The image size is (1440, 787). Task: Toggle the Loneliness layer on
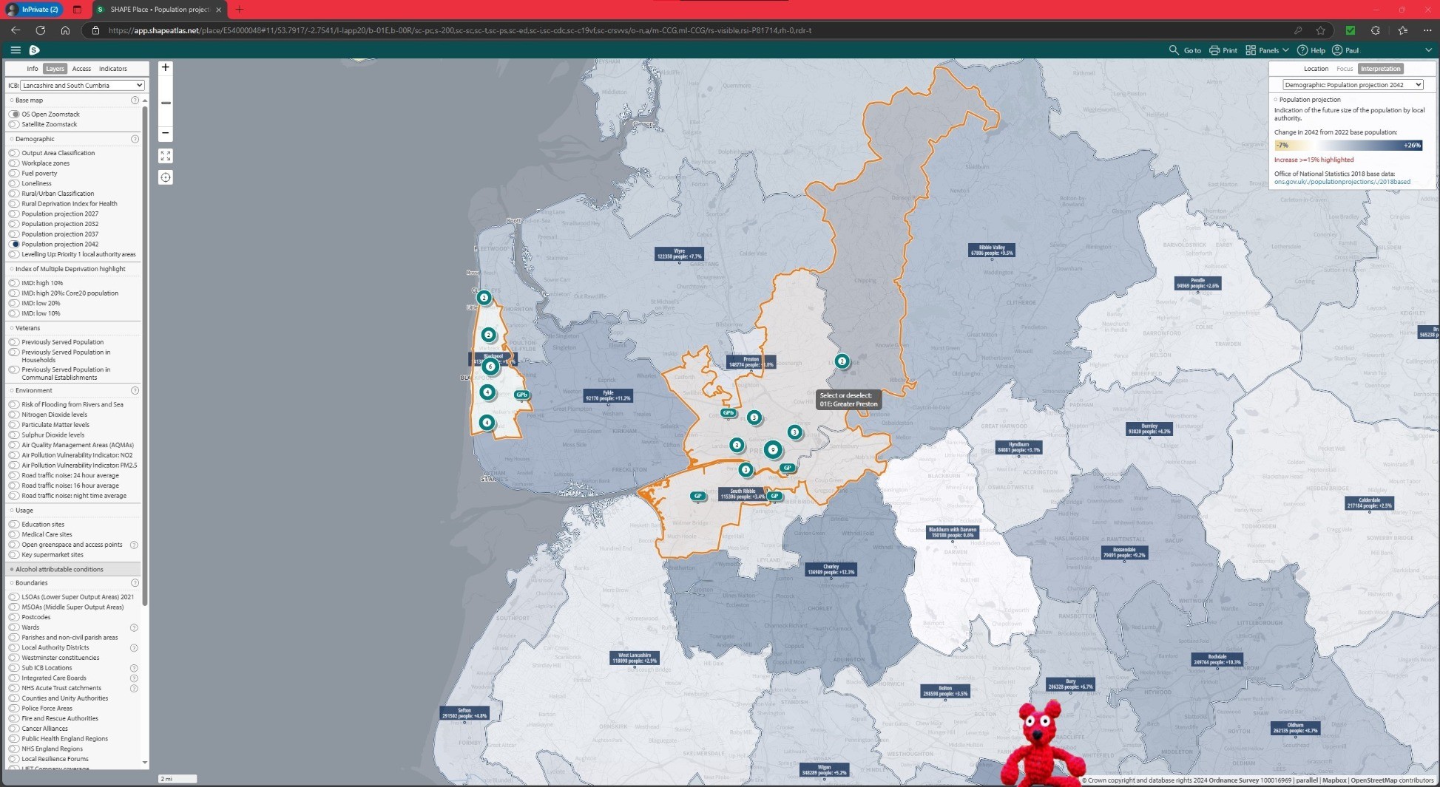tap(15, 183)
